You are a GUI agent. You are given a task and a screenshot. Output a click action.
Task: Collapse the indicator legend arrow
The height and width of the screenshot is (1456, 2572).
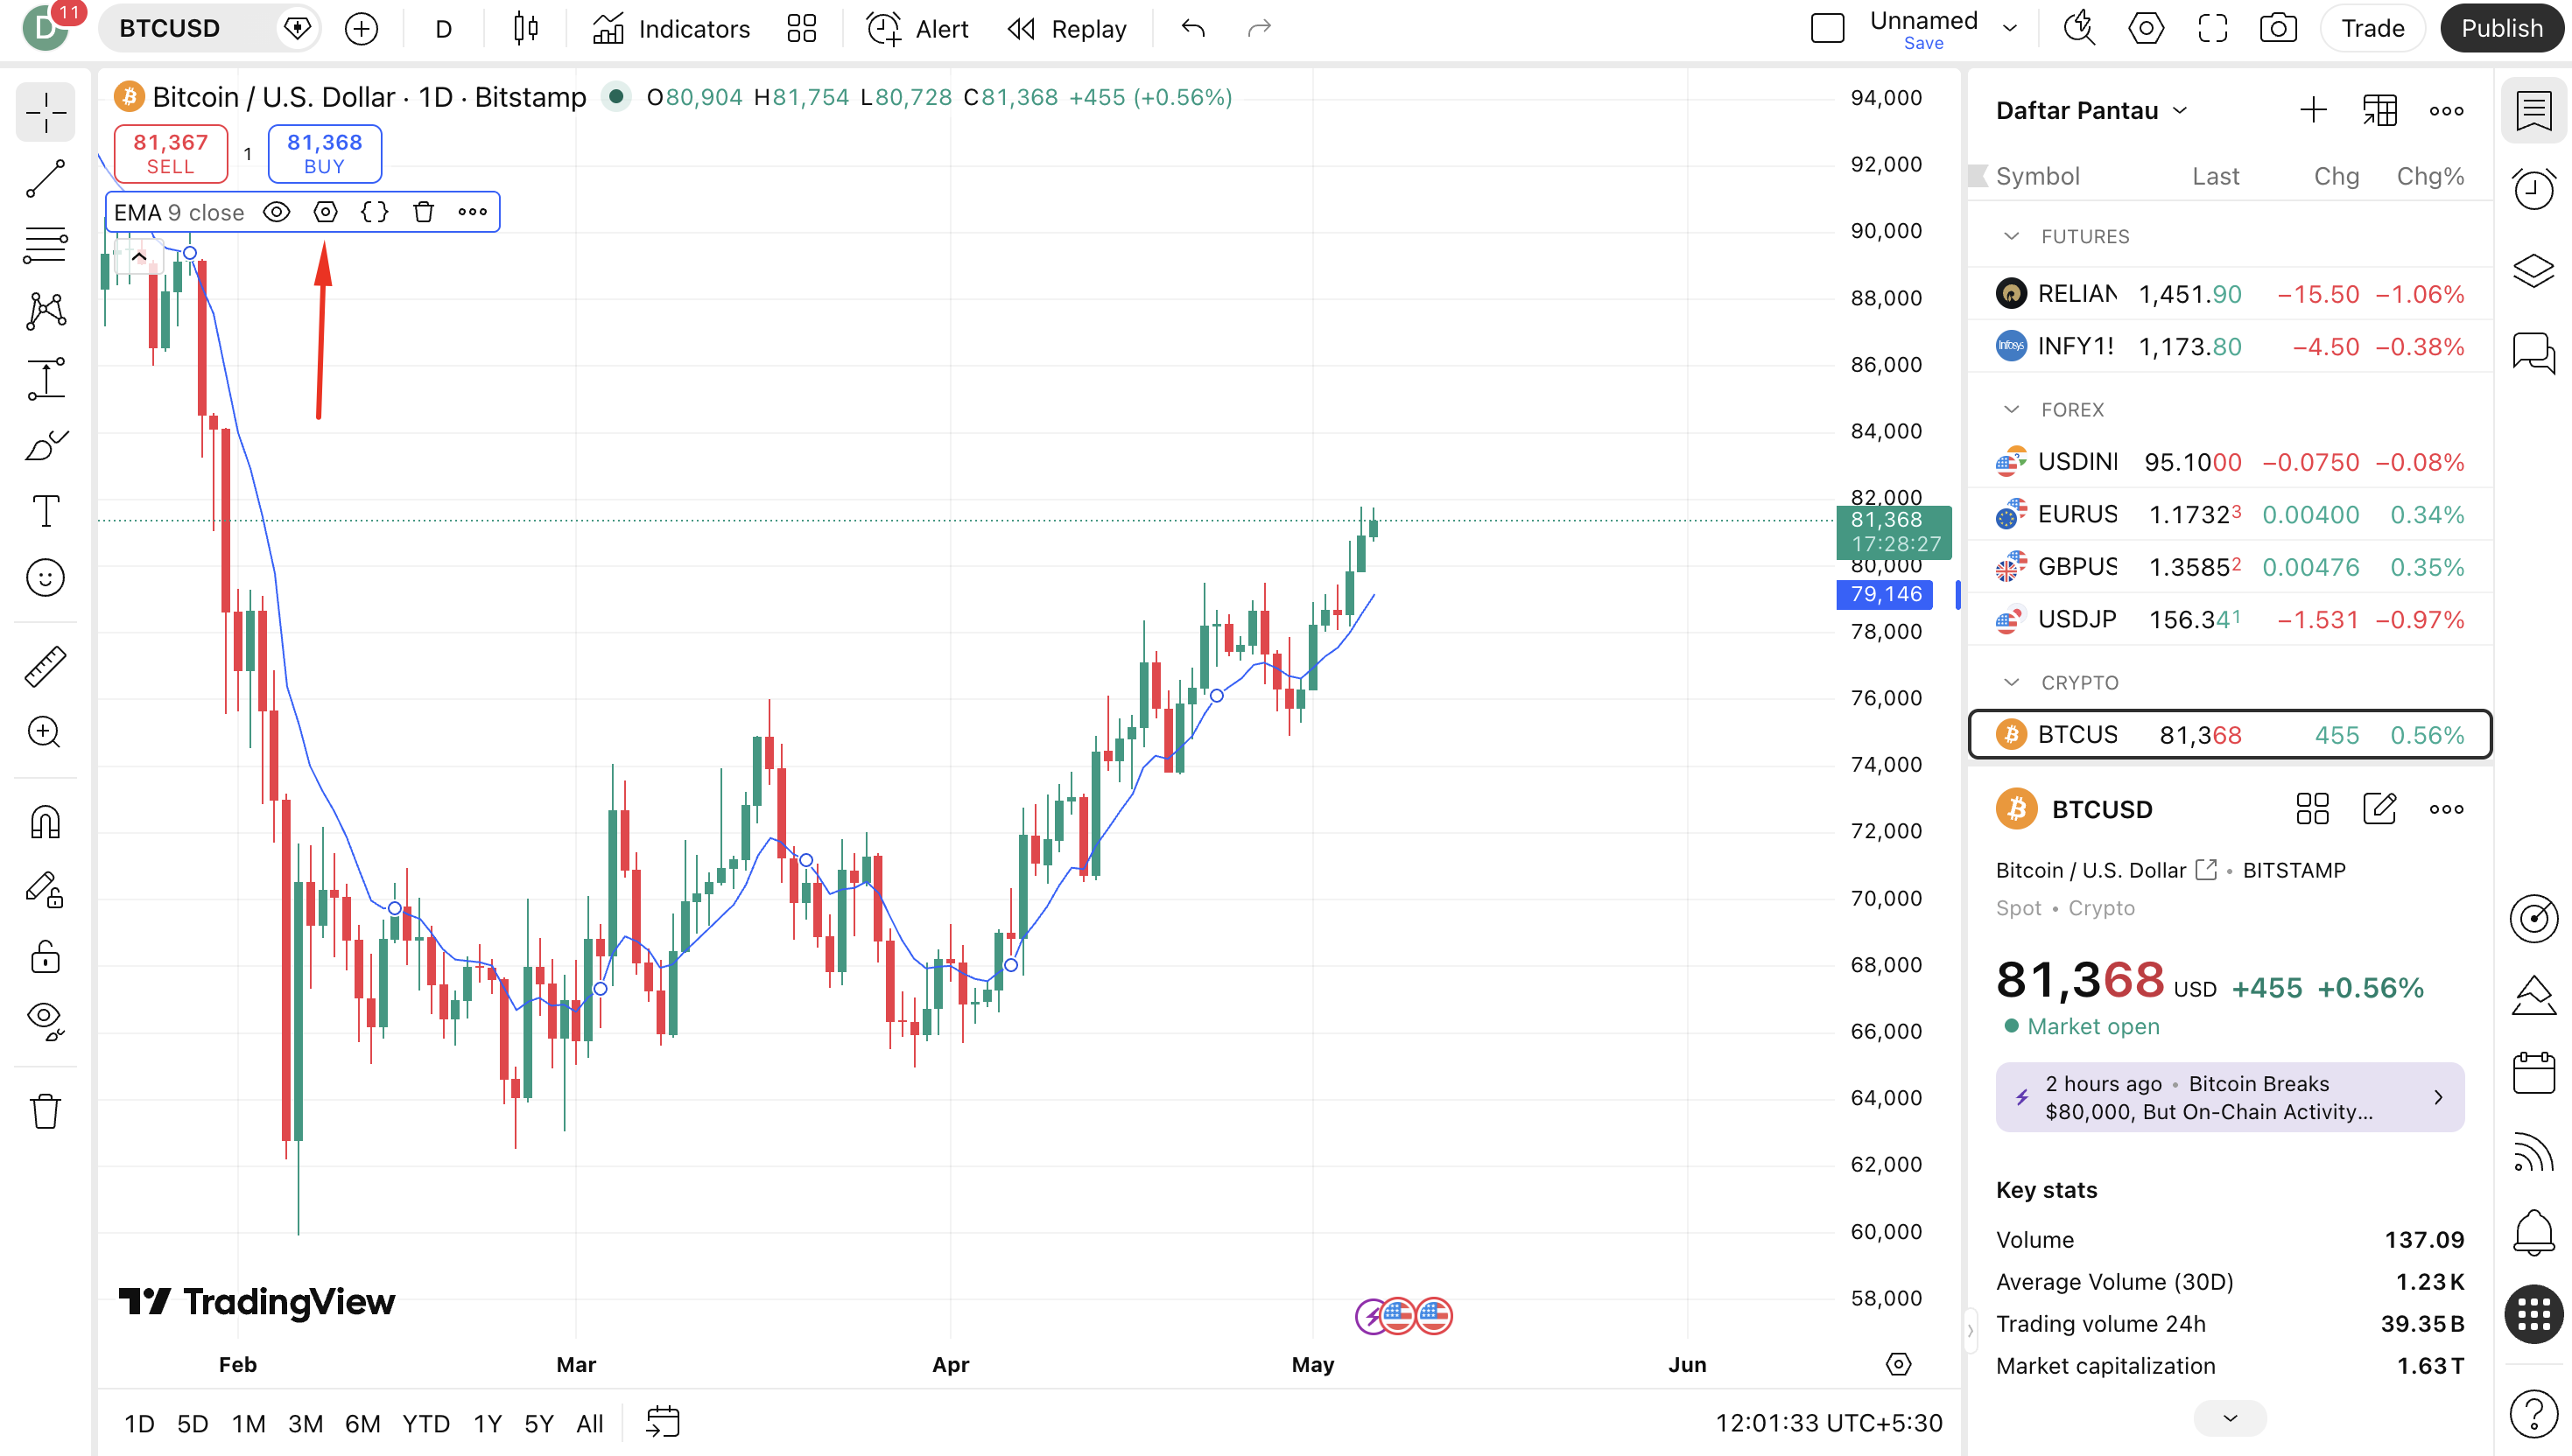point(139,257)
